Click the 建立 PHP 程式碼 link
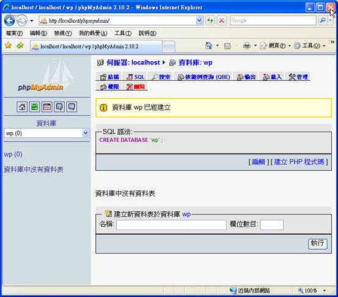The height and width of the screenshot is (297, 338). pos(299,162)
